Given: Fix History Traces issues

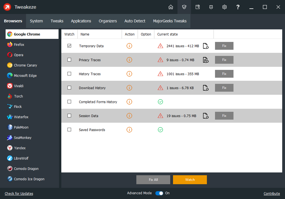Looking at the screenshot, I should click(224, 74).
